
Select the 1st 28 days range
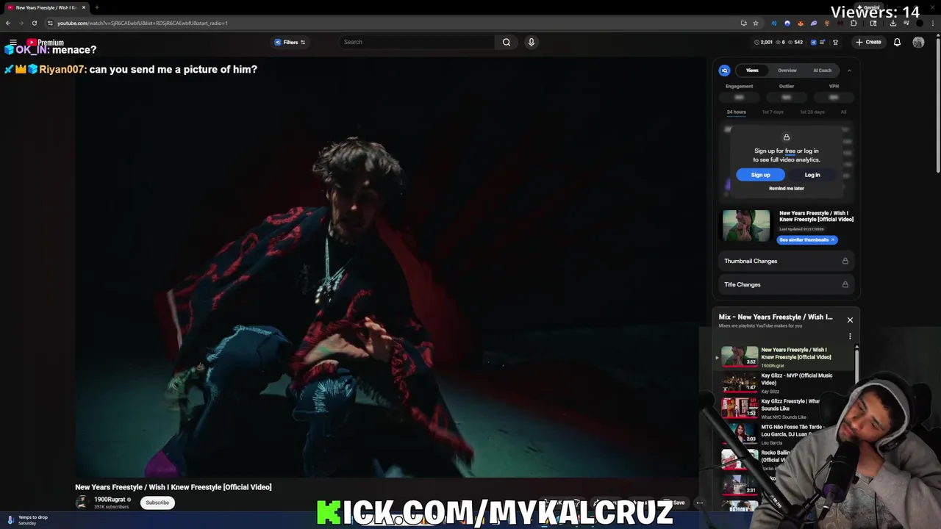coord(812,112)
